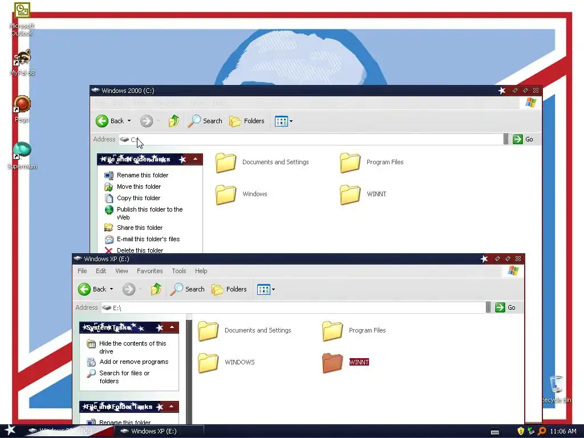Click Delete this folder link
584x438 pixels.
[x=133, y=250]
